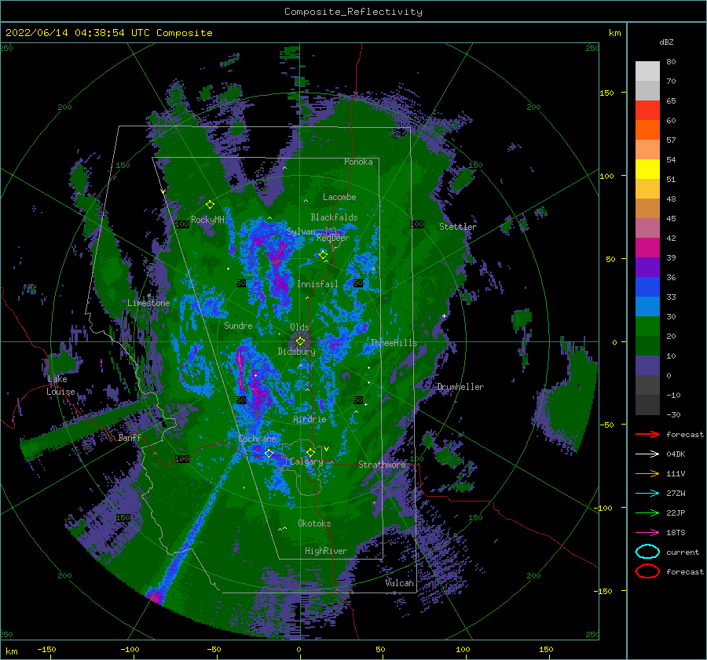Click the Lacombe city label
707x660 pixels.
pos(339,197)
